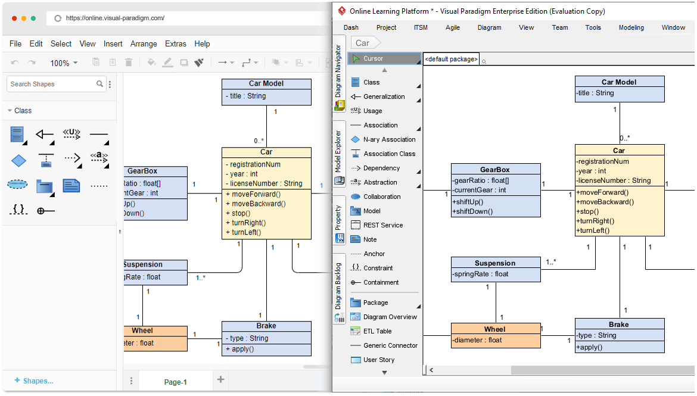Screen dimensions: 697x396
Task: Open the to-front arrange dropdown
Action: [280, 63]
